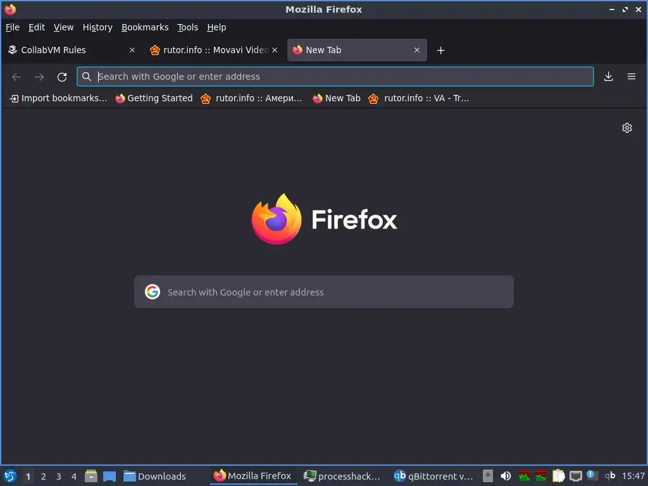Open a new tab with plus button
Screen dimensions: 648x486
(440, 51)
